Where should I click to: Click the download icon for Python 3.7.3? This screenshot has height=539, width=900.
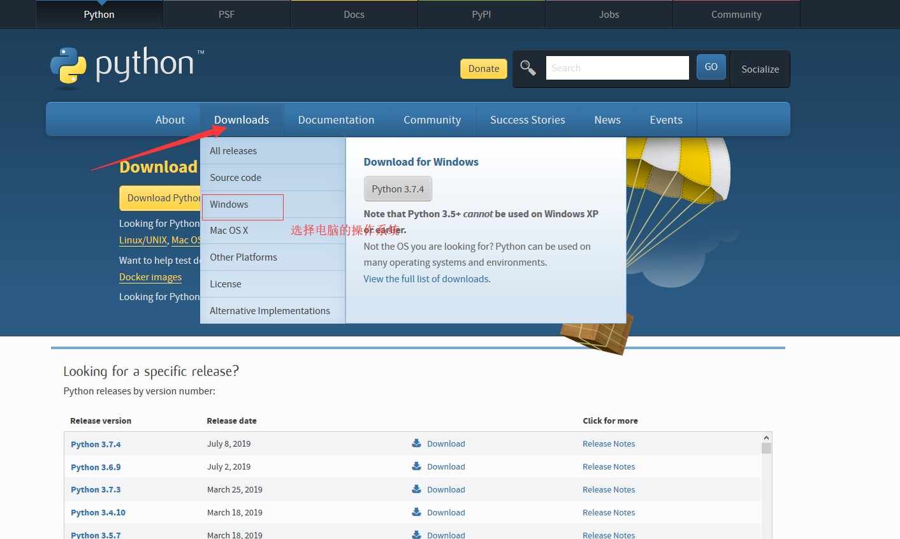(x=416, y=489)
